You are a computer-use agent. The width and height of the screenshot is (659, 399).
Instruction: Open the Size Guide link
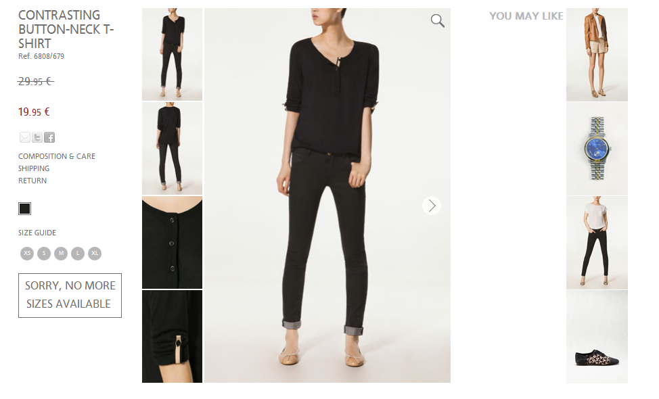click(37, 233)
